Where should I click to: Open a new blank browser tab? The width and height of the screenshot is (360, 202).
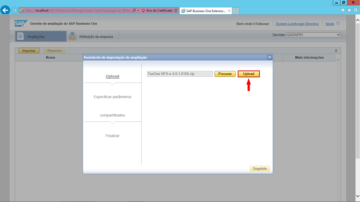pyautogui.click(x=236, y=11)
